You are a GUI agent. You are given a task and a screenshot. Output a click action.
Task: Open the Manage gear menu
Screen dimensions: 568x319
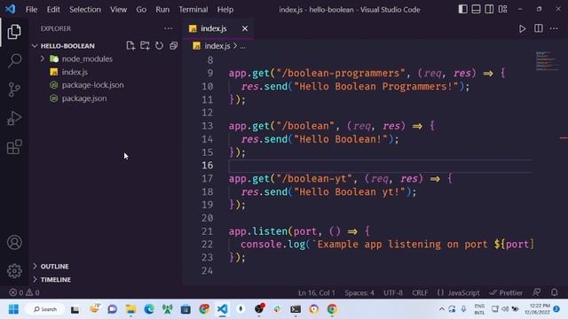14,271
